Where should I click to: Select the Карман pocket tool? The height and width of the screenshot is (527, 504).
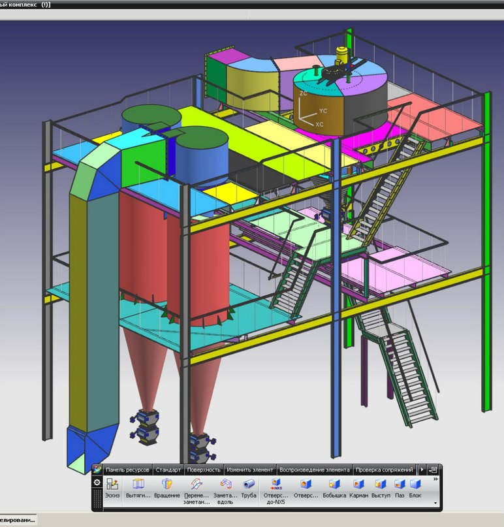[x=358, y=488]
